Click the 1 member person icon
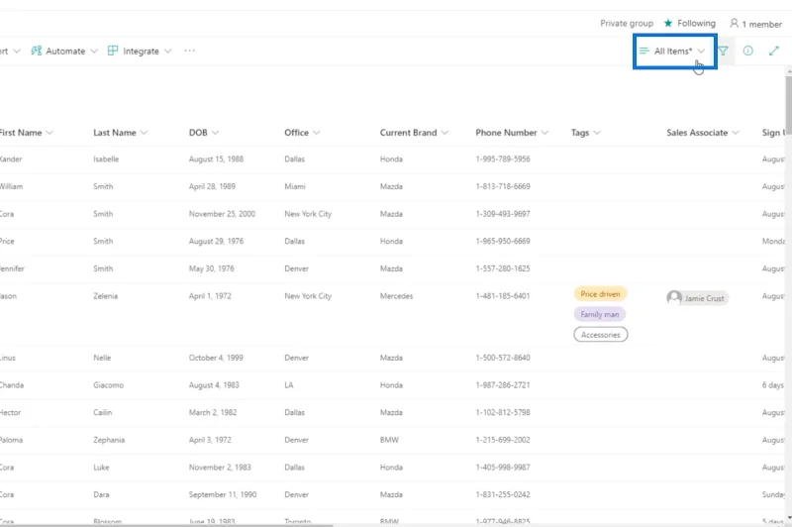The image size is (792, 527). pos(734,23)
